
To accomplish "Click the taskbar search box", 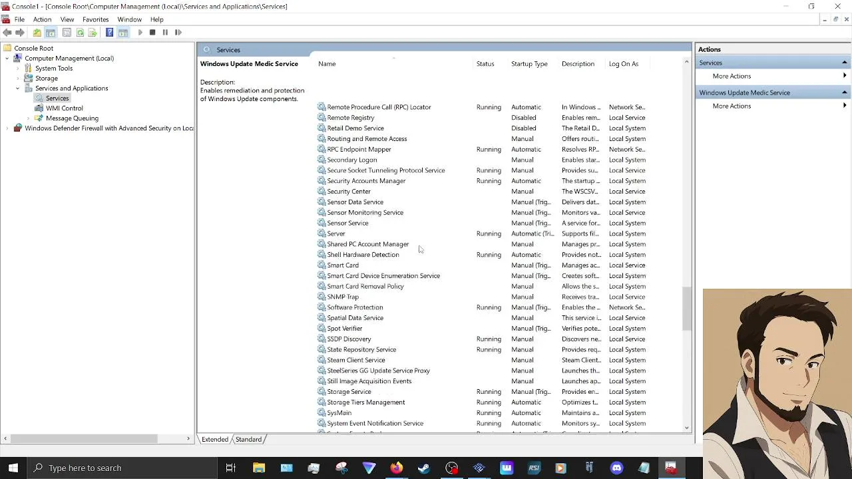I will click(122, 468).
